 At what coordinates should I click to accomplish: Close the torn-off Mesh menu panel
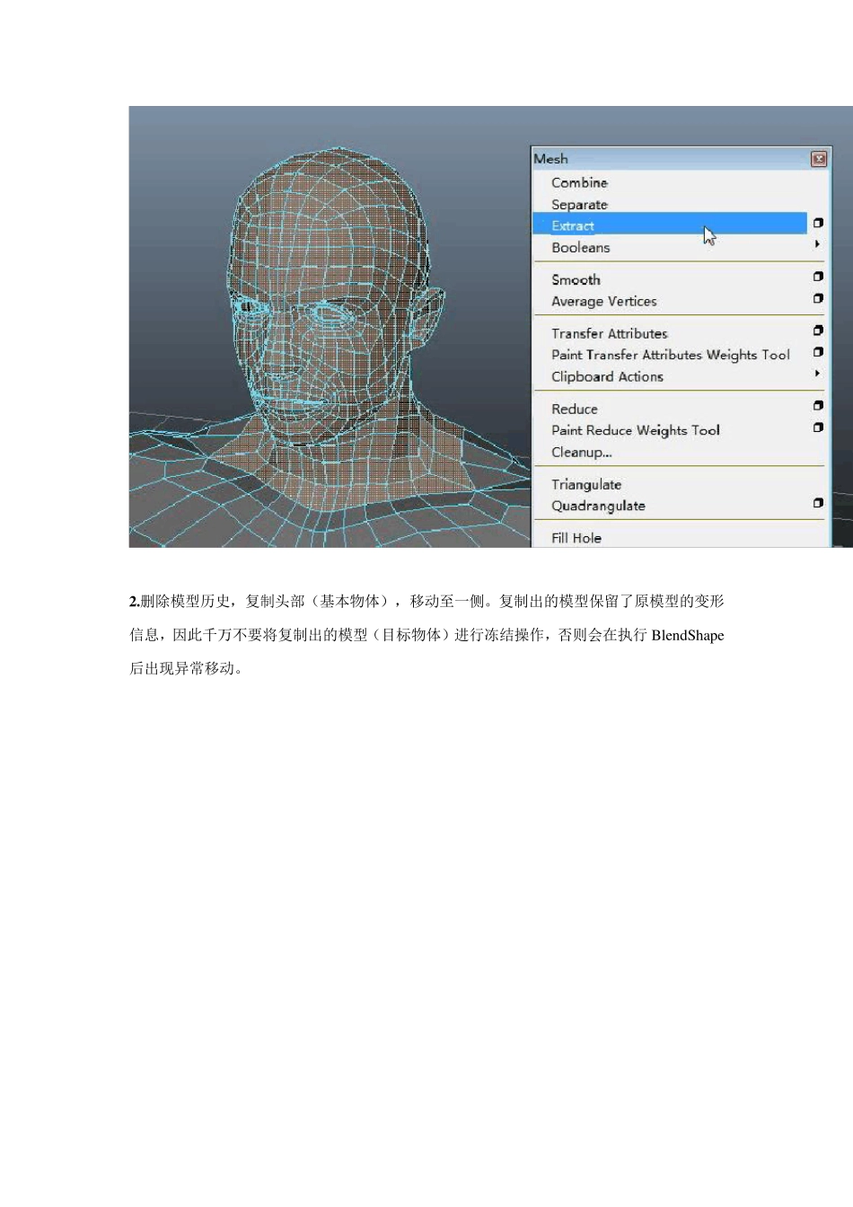point(819,159)
